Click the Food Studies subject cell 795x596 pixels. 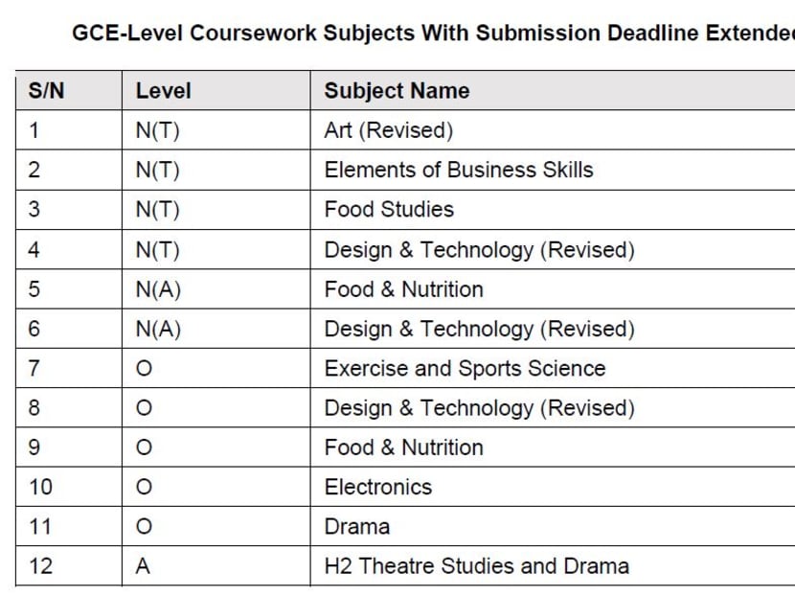pos(389,209)
